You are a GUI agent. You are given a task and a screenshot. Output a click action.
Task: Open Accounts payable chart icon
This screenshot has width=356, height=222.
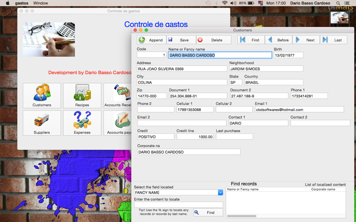pos(117,123)
